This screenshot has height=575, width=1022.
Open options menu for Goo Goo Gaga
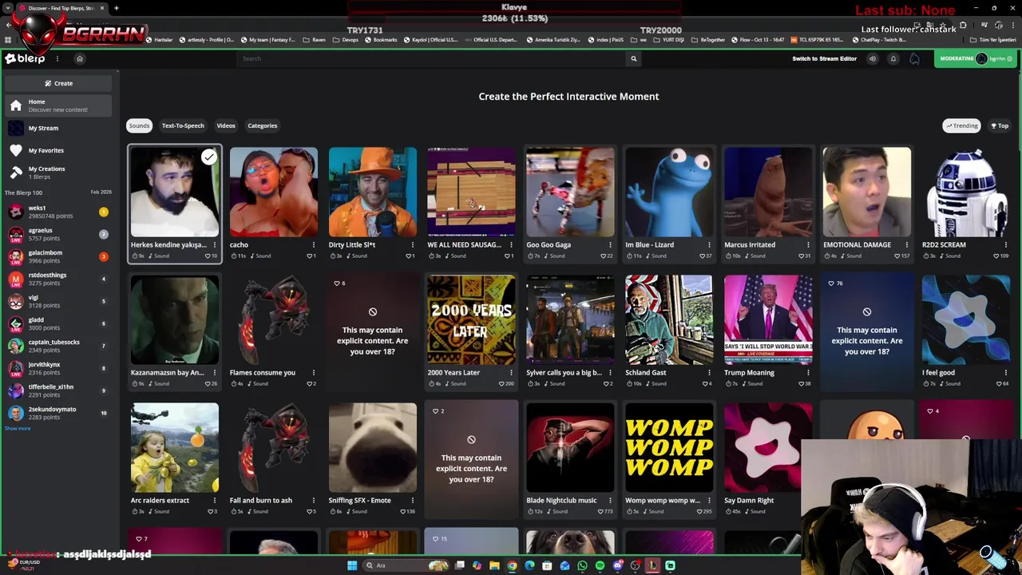point(610,244)
